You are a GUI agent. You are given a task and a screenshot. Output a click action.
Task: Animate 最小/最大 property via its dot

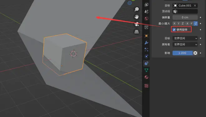pyautogui.click(x=200, y=24)
